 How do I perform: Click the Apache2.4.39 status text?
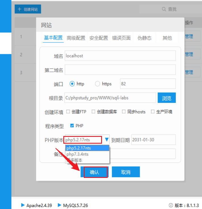click(x=39, y=205)
